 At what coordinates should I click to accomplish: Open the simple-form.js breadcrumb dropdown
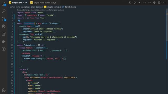pyautogui.click(x=53, y=7)
